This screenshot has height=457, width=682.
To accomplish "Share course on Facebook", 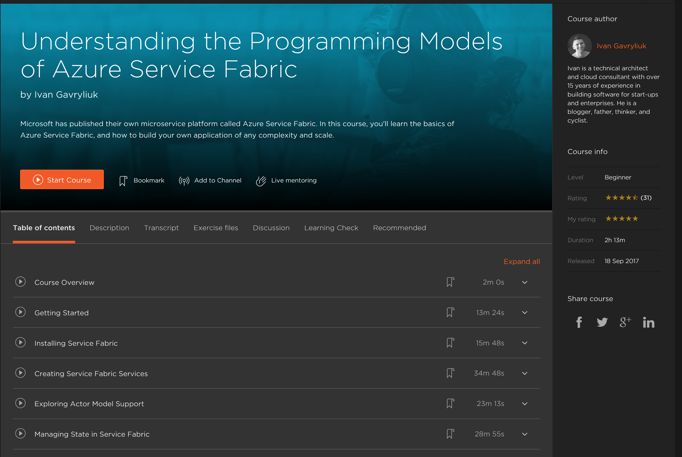I will click(x=579, y=322).
